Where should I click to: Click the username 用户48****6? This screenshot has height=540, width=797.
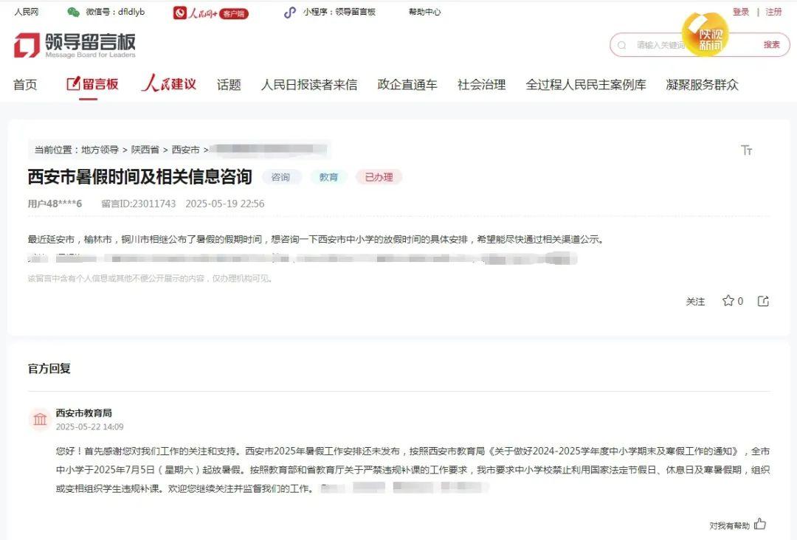(55, 204)
